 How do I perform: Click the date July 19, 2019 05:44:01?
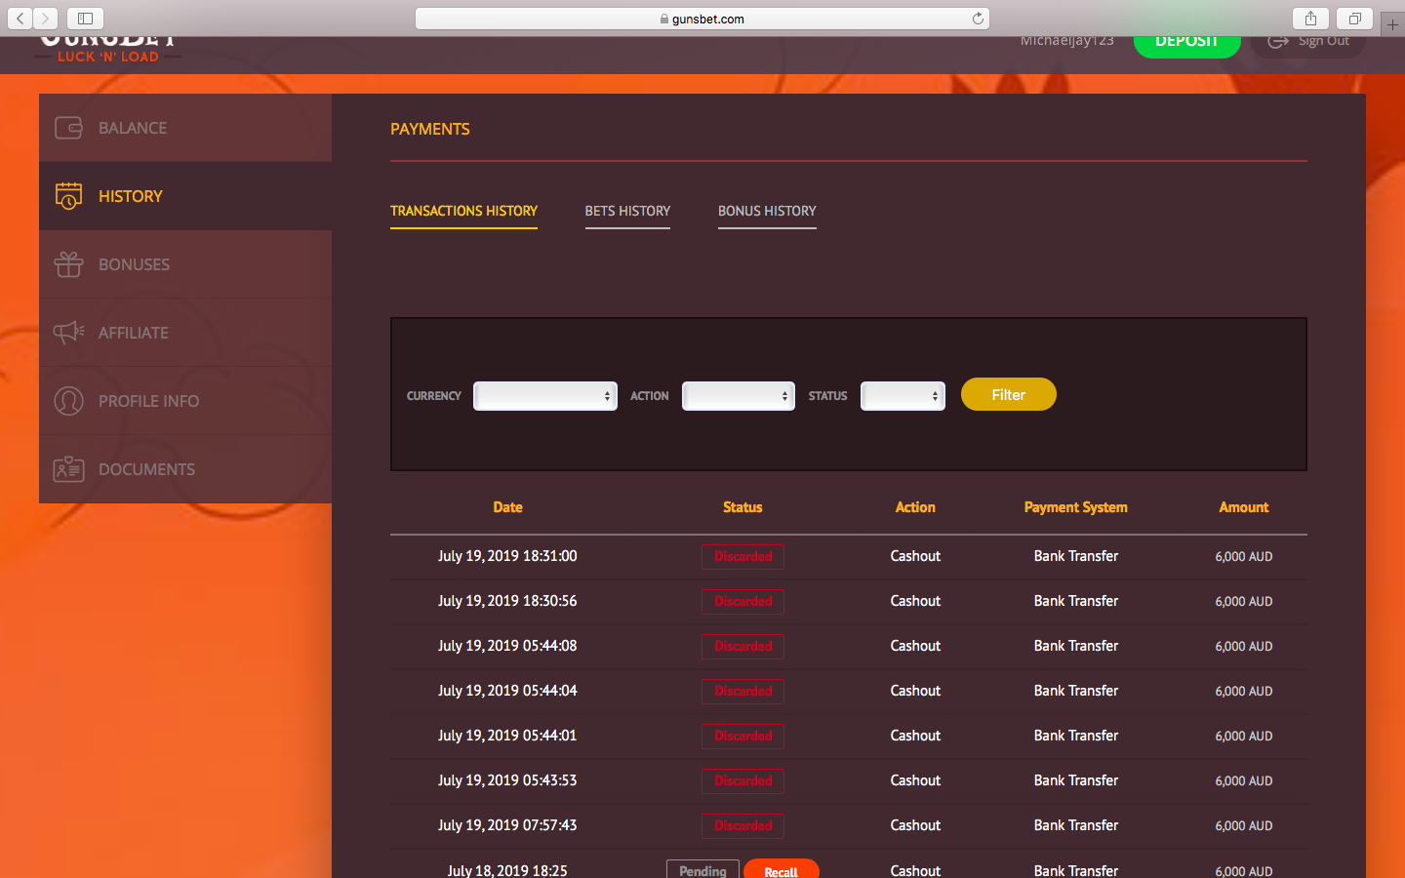(x=507, y=736)
